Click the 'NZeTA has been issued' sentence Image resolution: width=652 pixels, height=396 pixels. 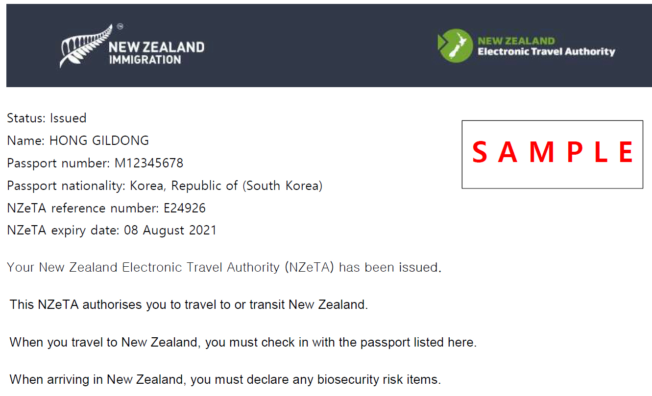[224, 267]
